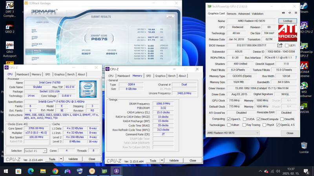Open Graphics tab in the Memory CPU-Z window
Screen dimensions: 314x176
click(160, 76)
